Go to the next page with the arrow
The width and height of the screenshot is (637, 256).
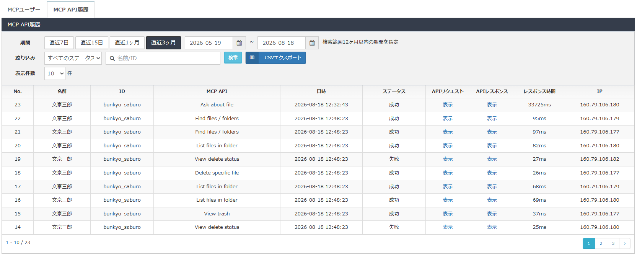pos(624,243)
